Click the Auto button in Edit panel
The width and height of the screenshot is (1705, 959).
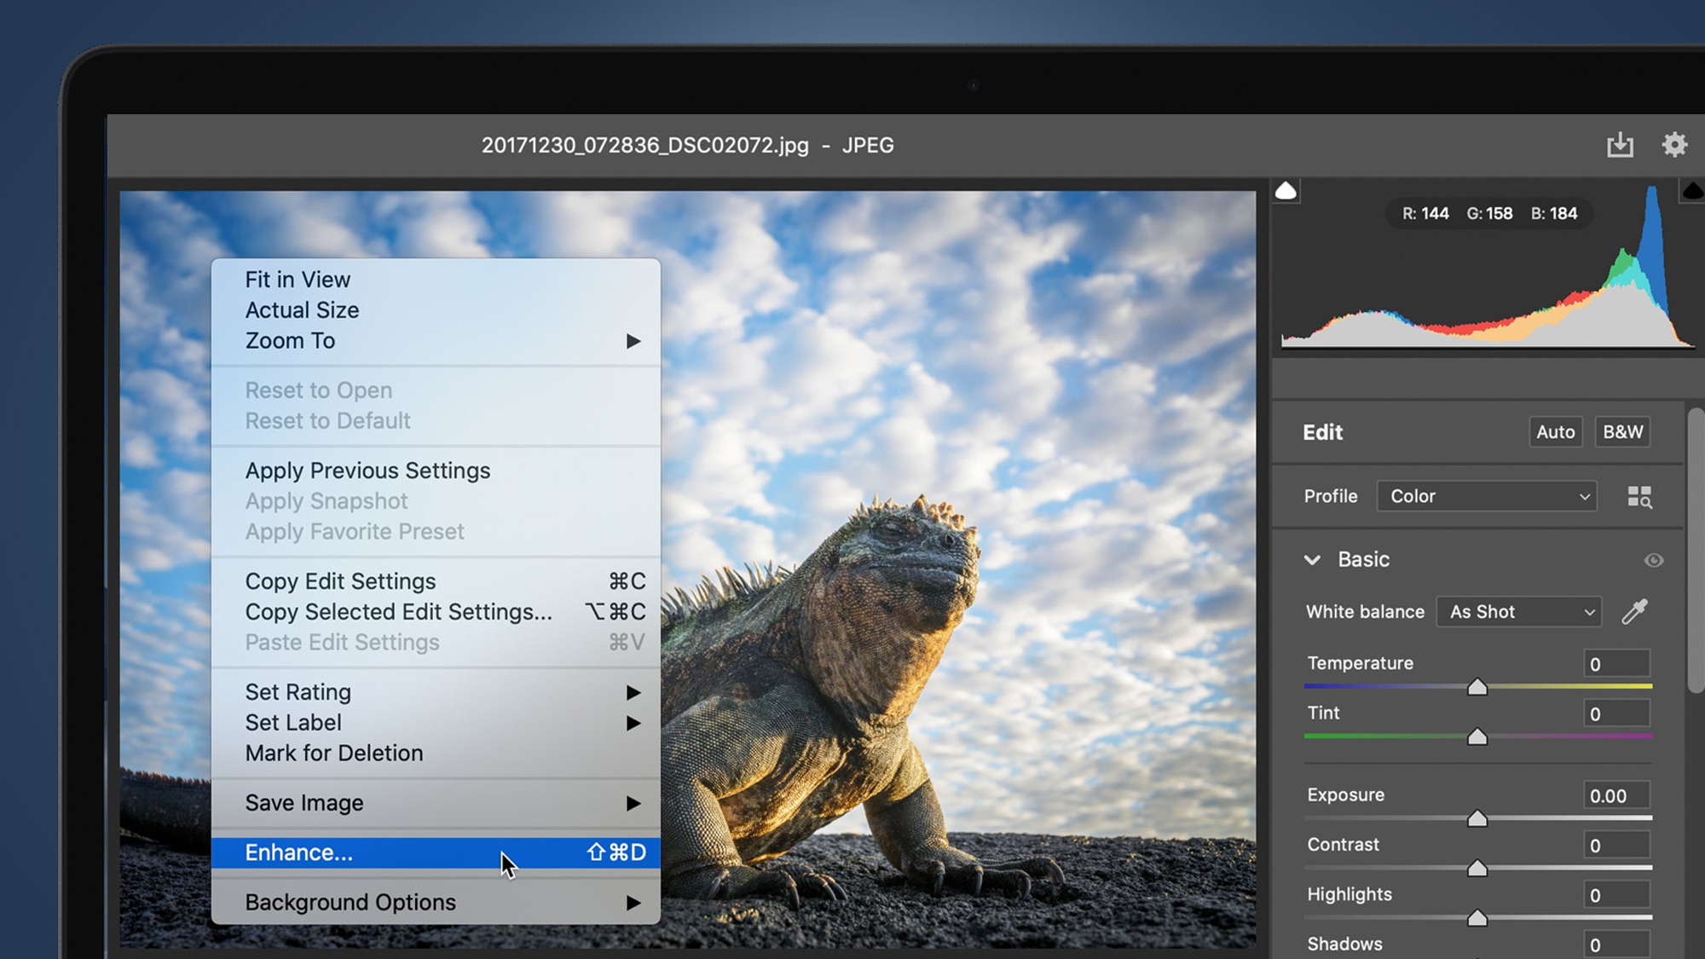point(1555,430)
